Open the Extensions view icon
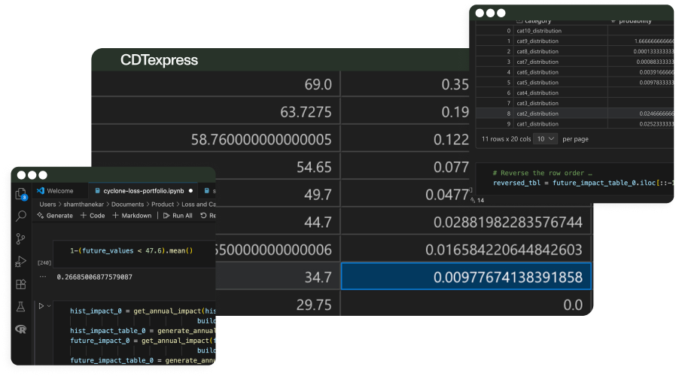Screen dimensions: 679x376 tap(21, 284)
